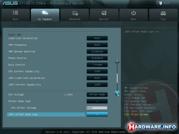Click the F12: Print Screen hint
The height and width of the screenshot is (134, 179).
[136, 114]
